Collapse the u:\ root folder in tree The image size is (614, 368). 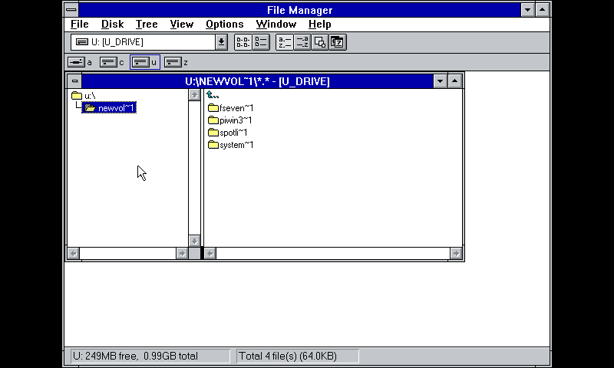point(77,96)
